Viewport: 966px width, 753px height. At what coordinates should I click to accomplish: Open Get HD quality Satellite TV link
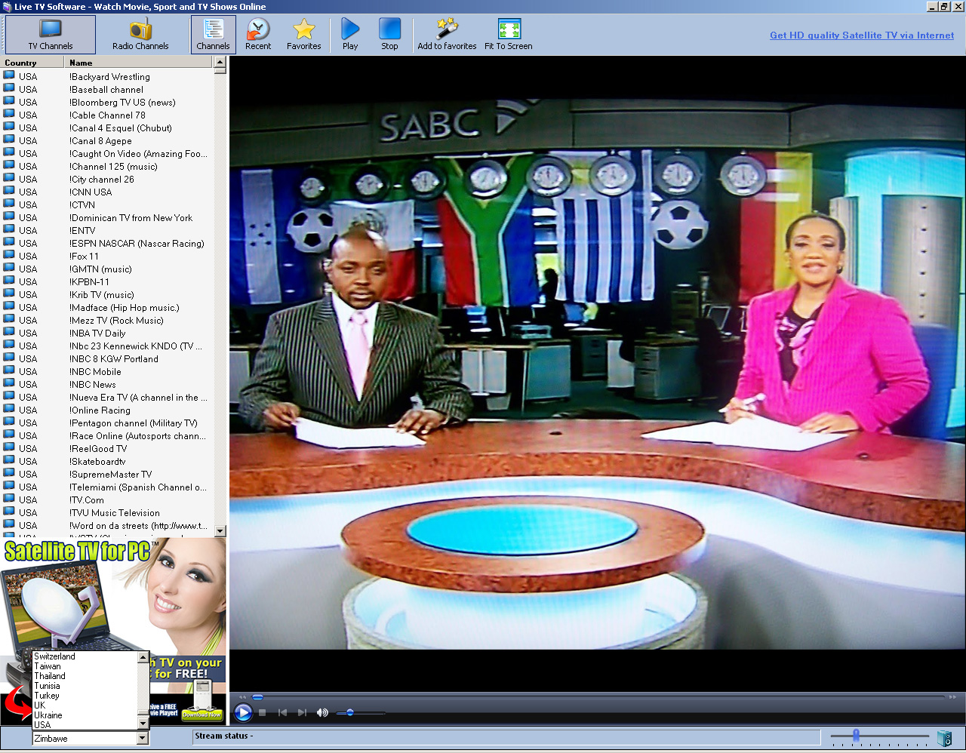coord(862,35)
